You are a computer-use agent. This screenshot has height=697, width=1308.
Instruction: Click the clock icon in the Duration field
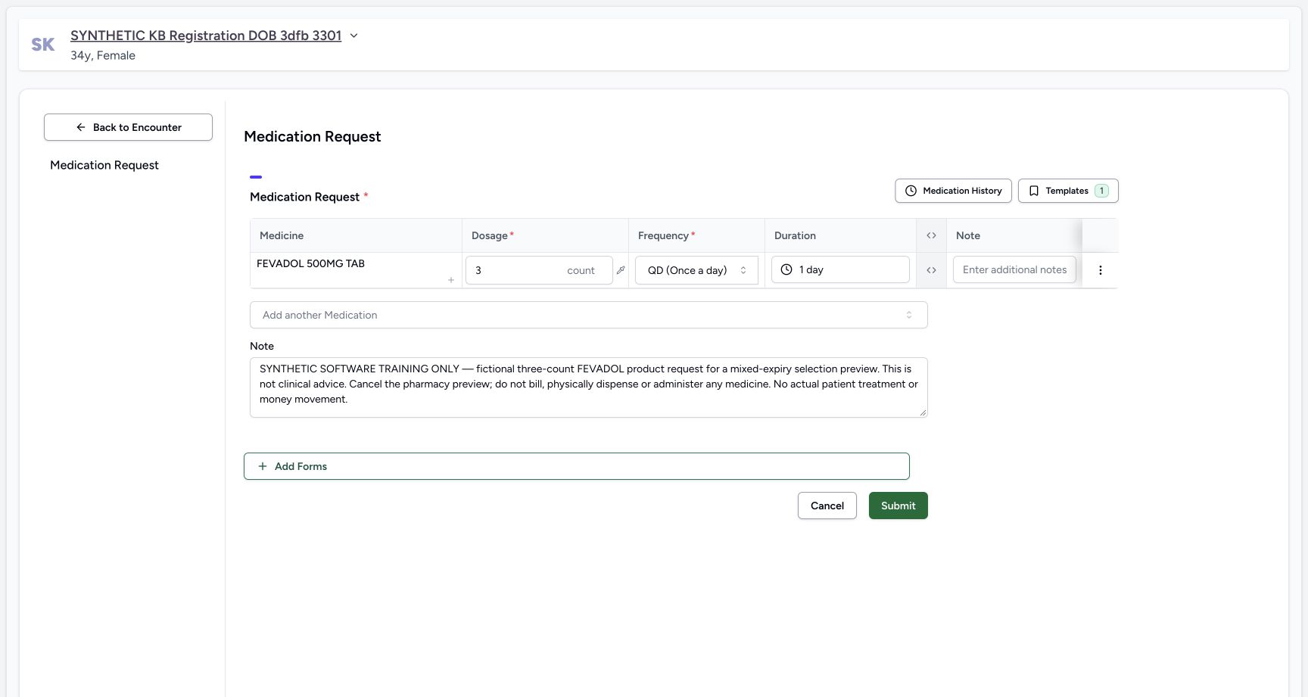[786, 269]
